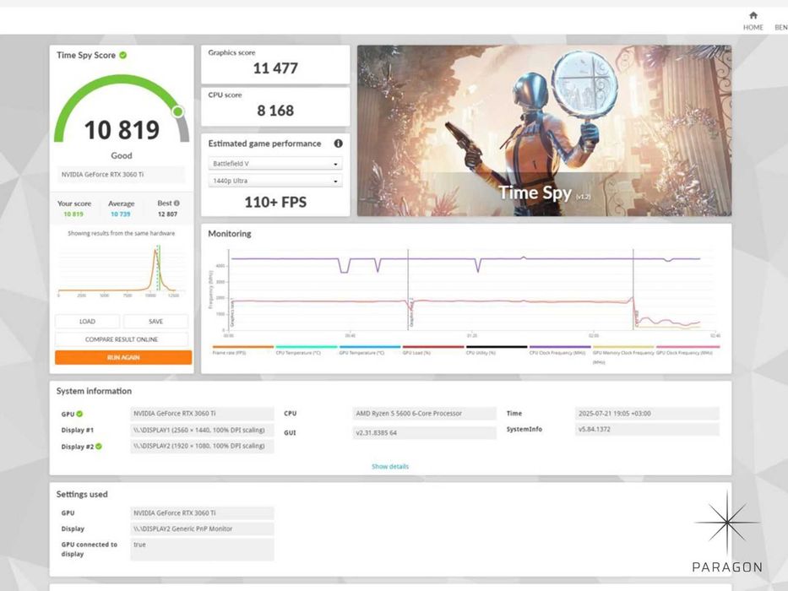Open the 1440p Ultra resolution dropdown
Screen dimensions: 788x591
pos(274,181)
